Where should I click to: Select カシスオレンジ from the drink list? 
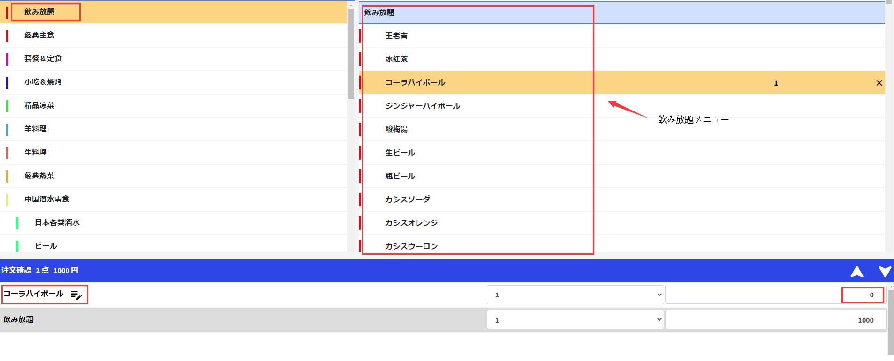click(x=411, y=223)
